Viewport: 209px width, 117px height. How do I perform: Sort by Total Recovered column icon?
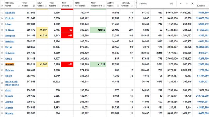click(88, 6)
